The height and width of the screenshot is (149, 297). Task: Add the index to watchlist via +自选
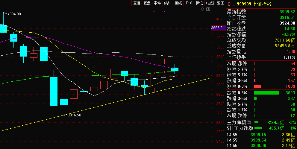[210, 3]
